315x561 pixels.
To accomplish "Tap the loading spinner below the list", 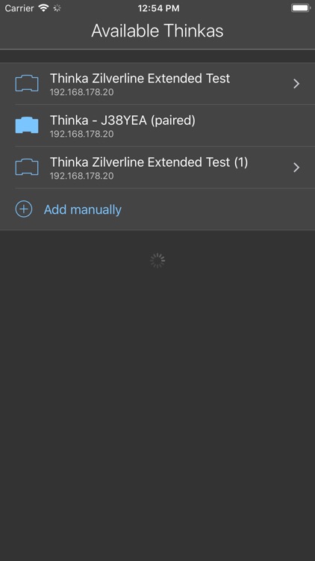I will click(x=157, y=261).
